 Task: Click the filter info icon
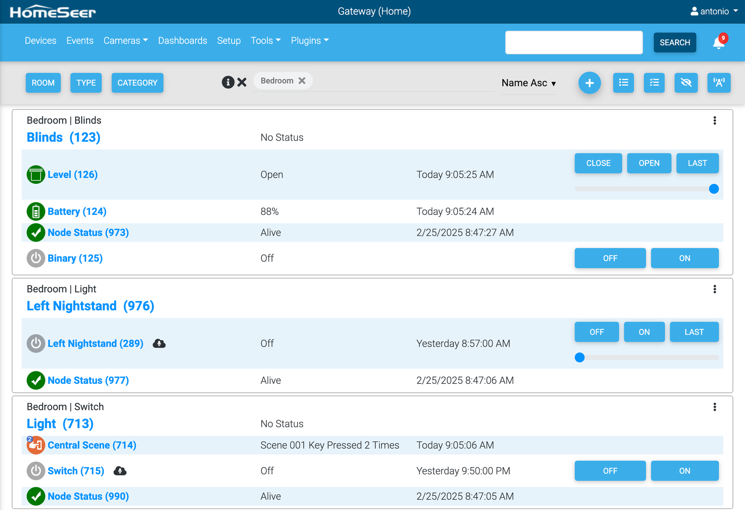228,82
